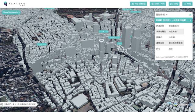Show the Workbench panel
The width and height of the screenshot is (195, 112).
11,12
